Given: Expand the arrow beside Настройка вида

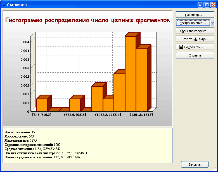Looking at the screenshot, I should click(x=212, y=23).
